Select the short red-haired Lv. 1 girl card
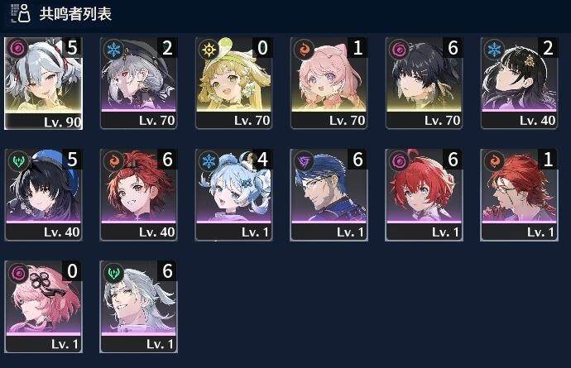571x368 pixels. [425, 194]
